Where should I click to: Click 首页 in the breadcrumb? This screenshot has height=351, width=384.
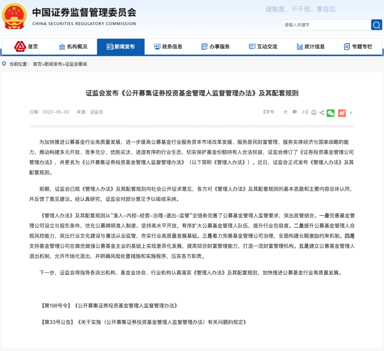coord(37,64)
